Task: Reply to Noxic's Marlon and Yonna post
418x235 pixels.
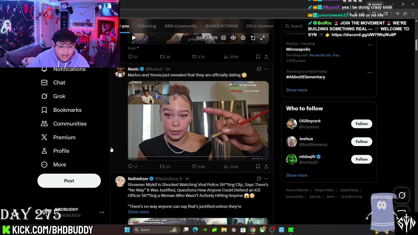Action: coord(133,166)
